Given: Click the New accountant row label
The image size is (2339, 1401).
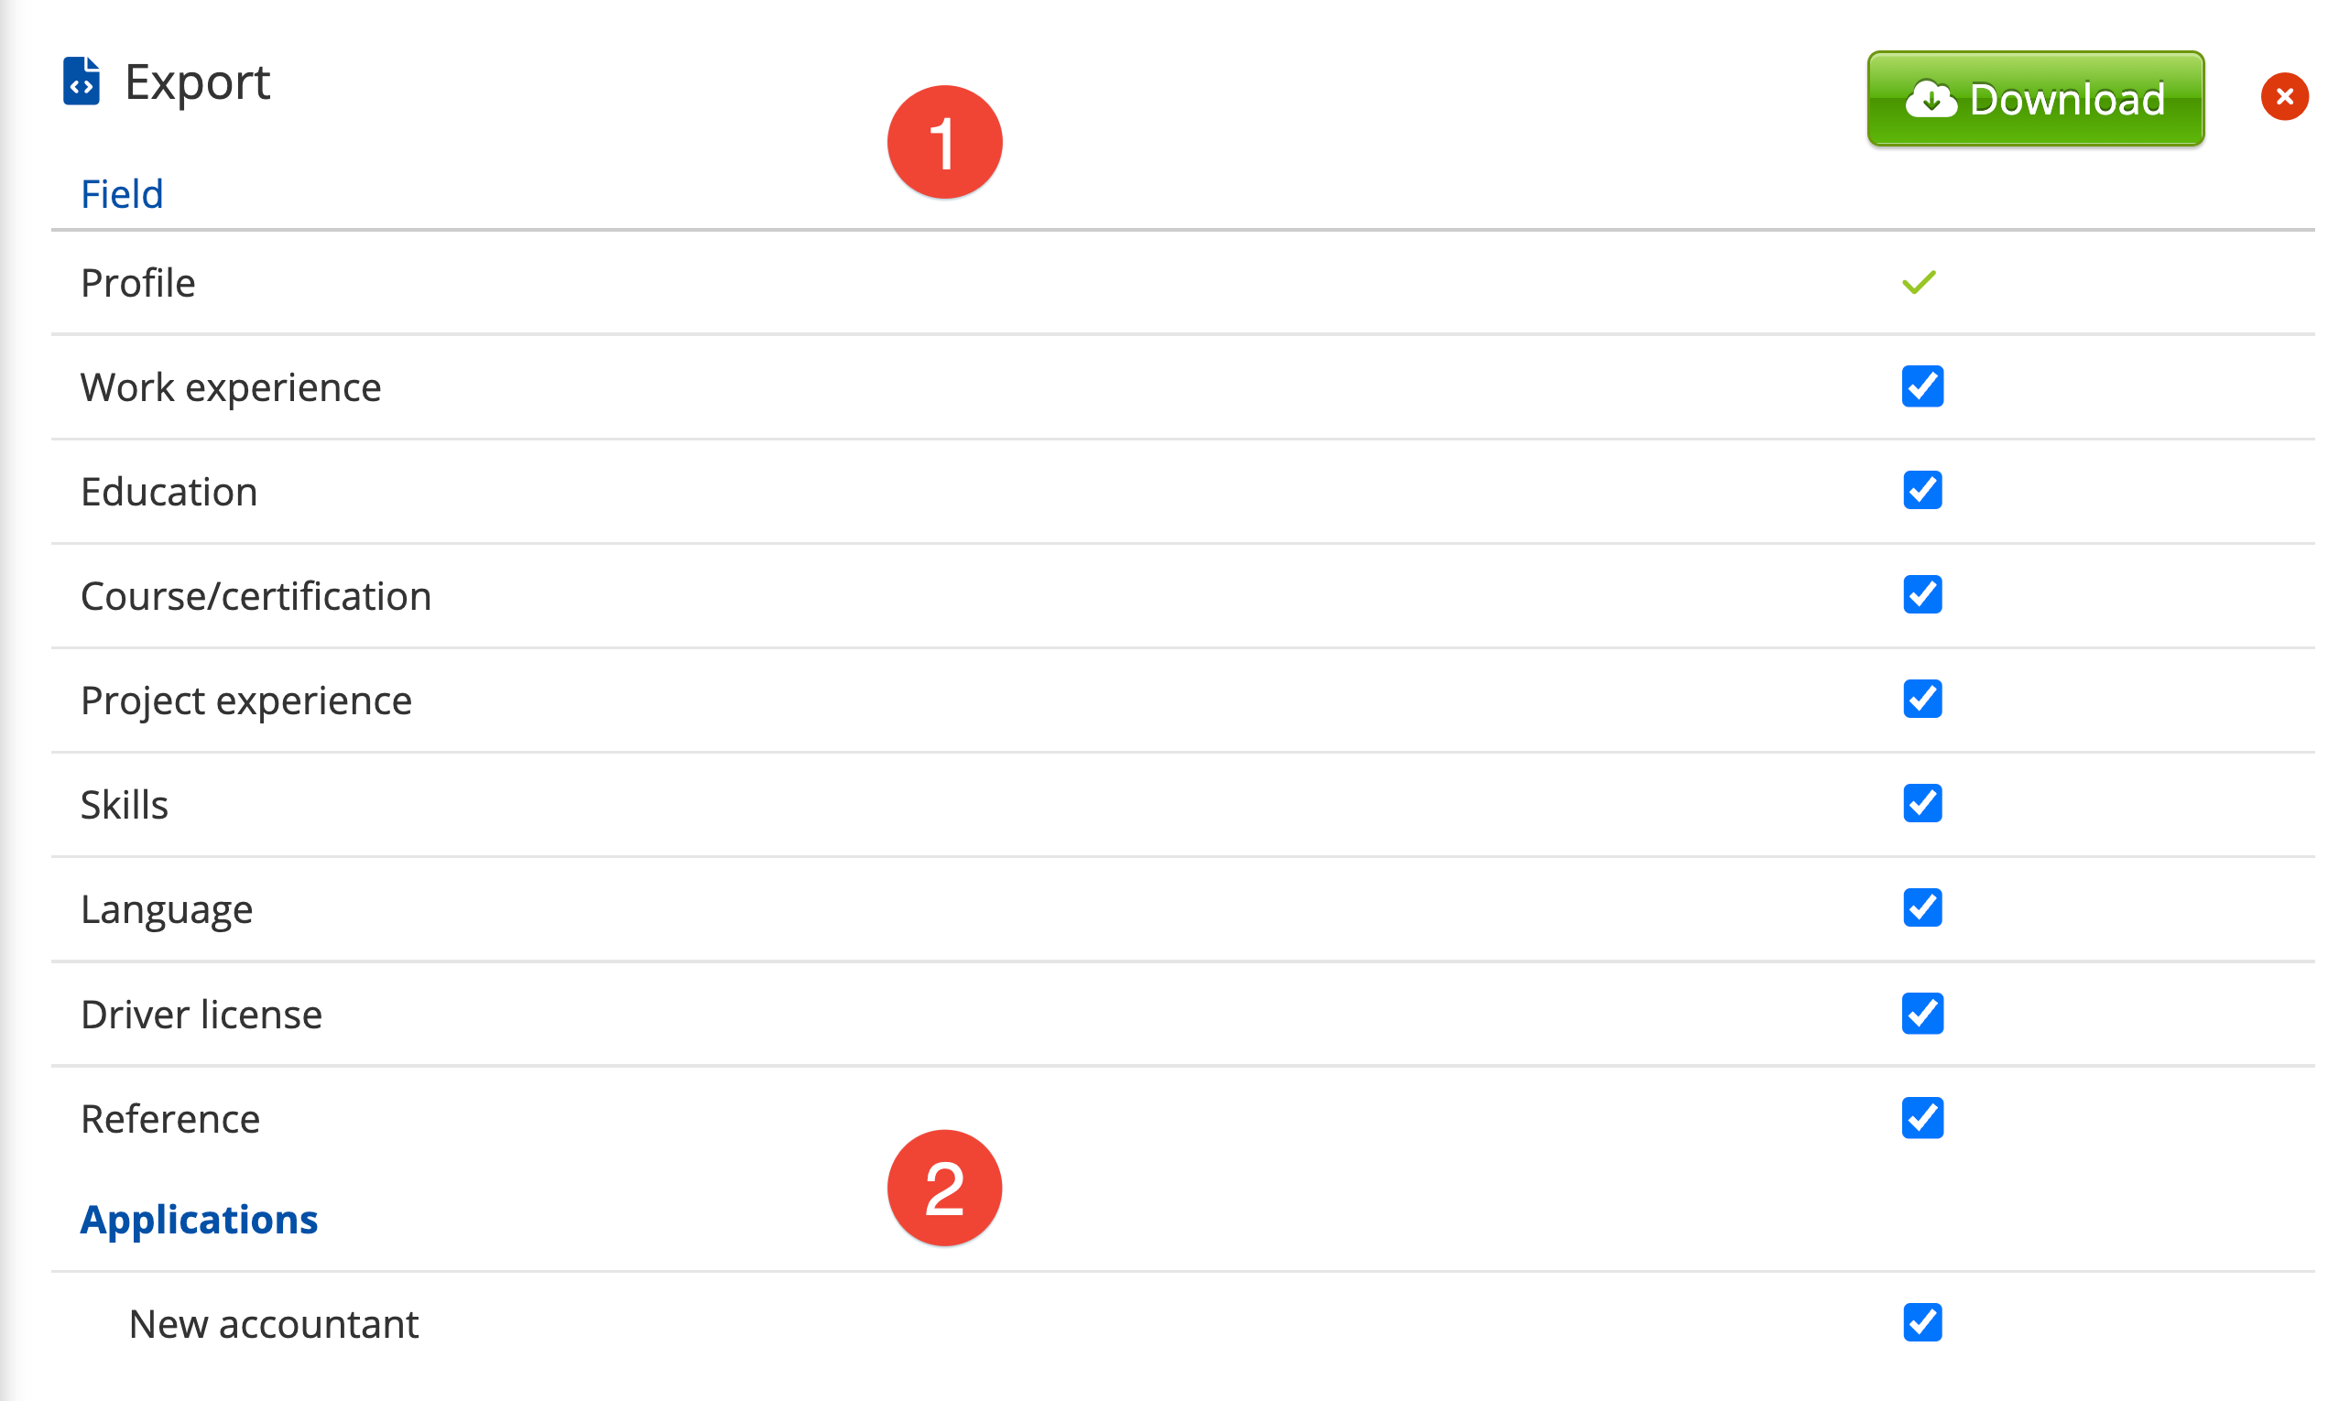Looking at the screenshot, I should tap(273, 1323).
